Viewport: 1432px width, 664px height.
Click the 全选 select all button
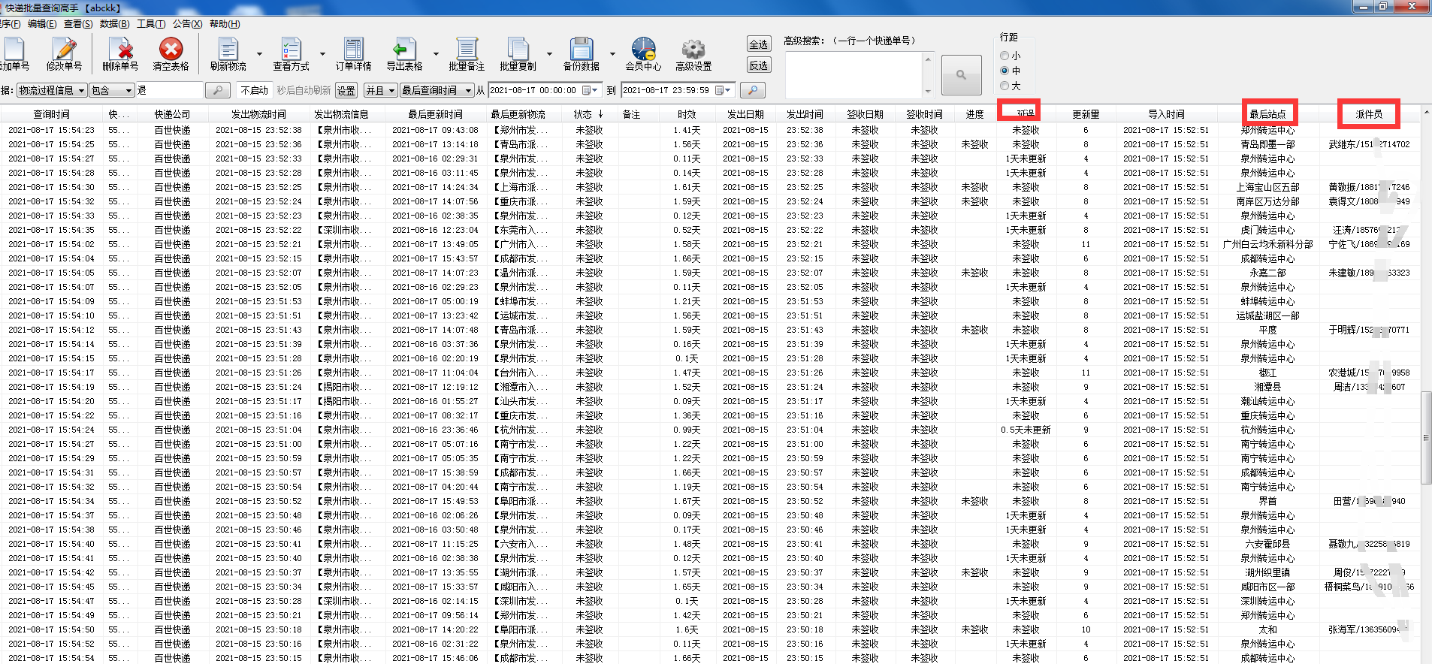759,44
